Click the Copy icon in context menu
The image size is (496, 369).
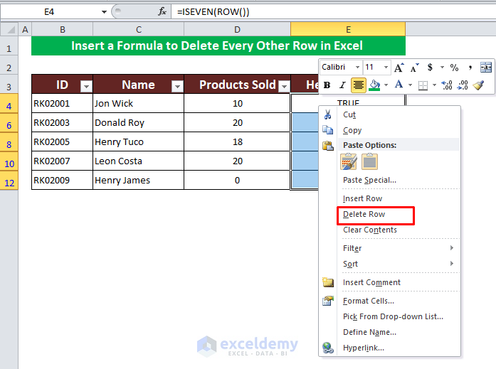tap(328, 130)
